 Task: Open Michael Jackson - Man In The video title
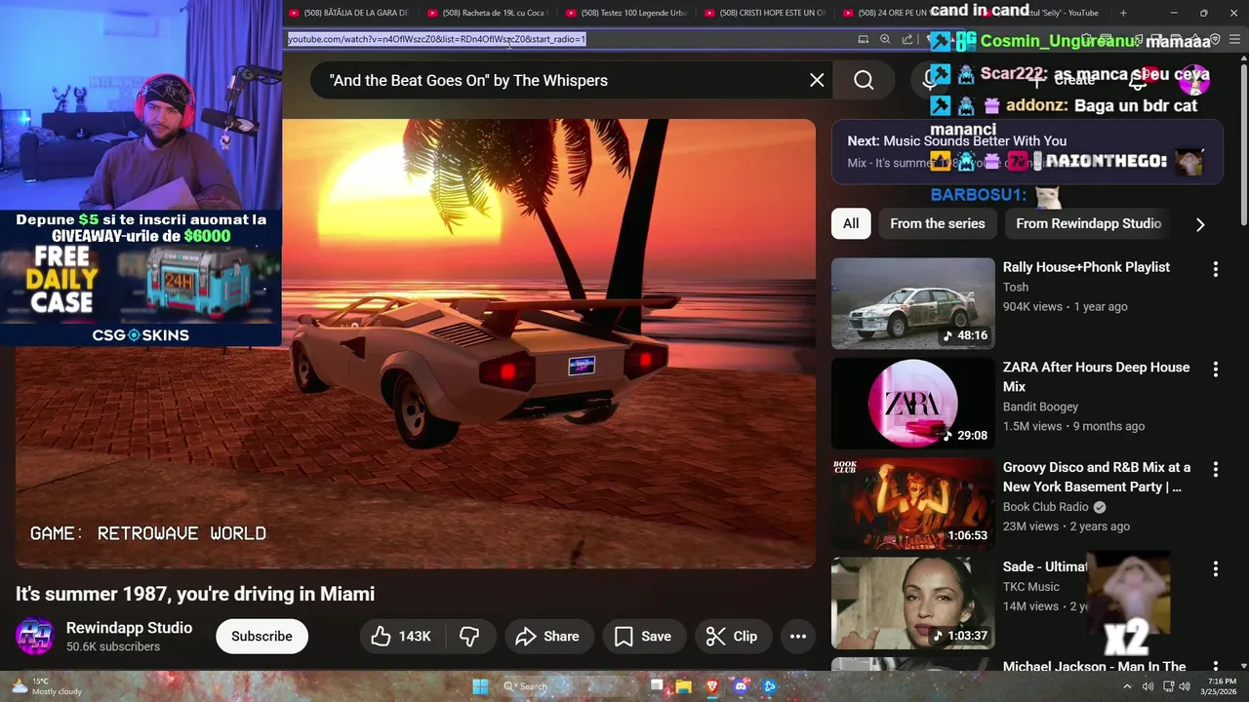point(1094,666)
